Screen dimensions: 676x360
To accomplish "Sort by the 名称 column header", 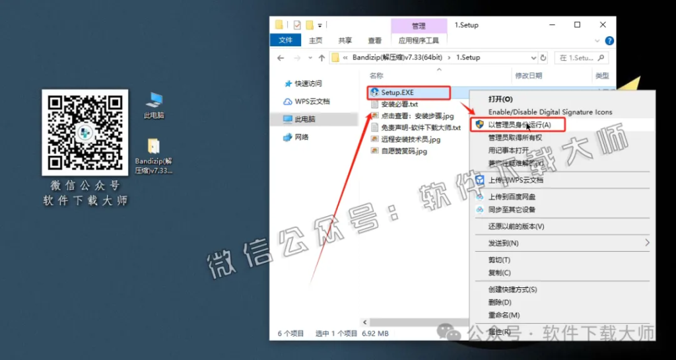I will (376, 76).
